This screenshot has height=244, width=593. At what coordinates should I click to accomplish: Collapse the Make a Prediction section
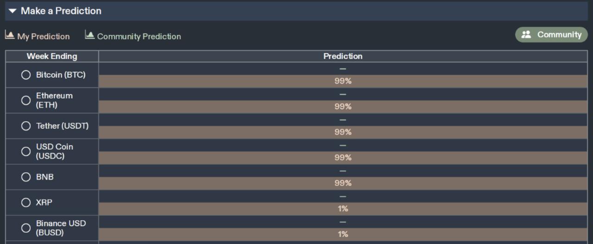coord(13,11)
